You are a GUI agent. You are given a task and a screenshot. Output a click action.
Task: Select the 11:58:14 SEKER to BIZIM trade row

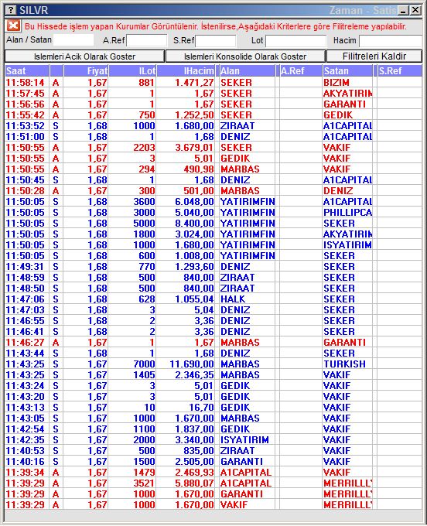coord(213,83)
